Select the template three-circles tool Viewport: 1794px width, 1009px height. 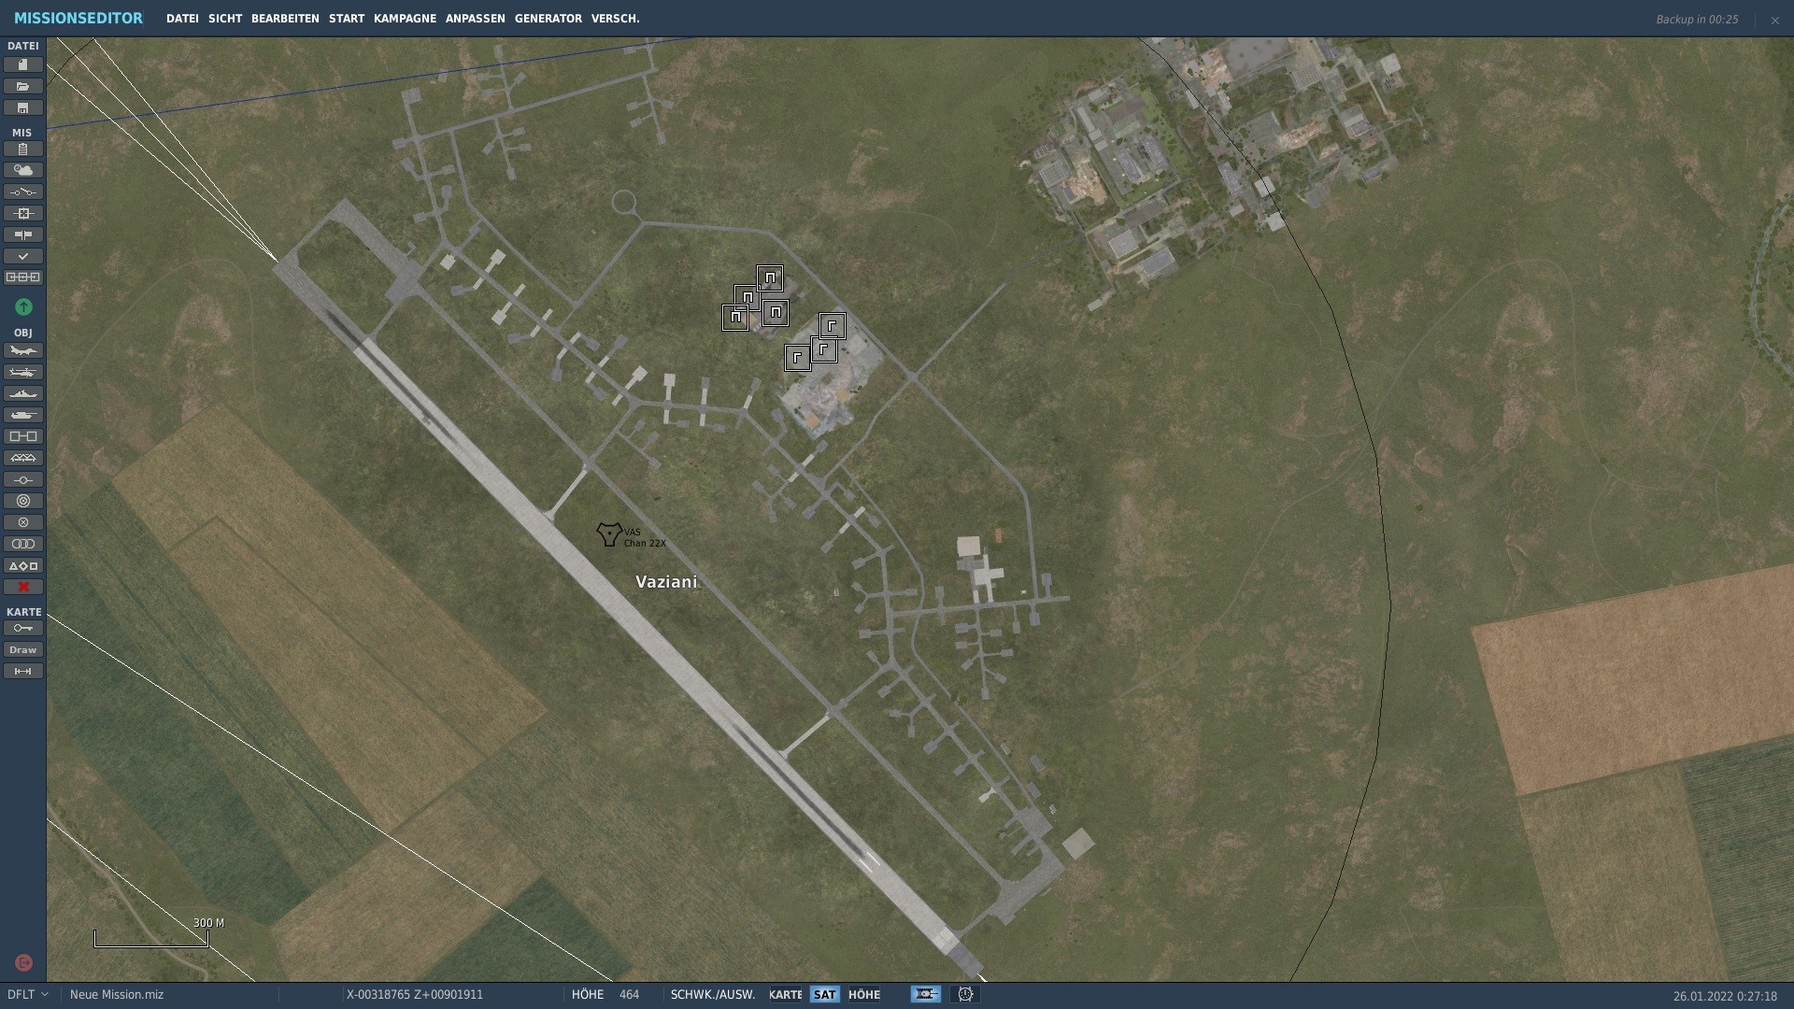(23, 545)
